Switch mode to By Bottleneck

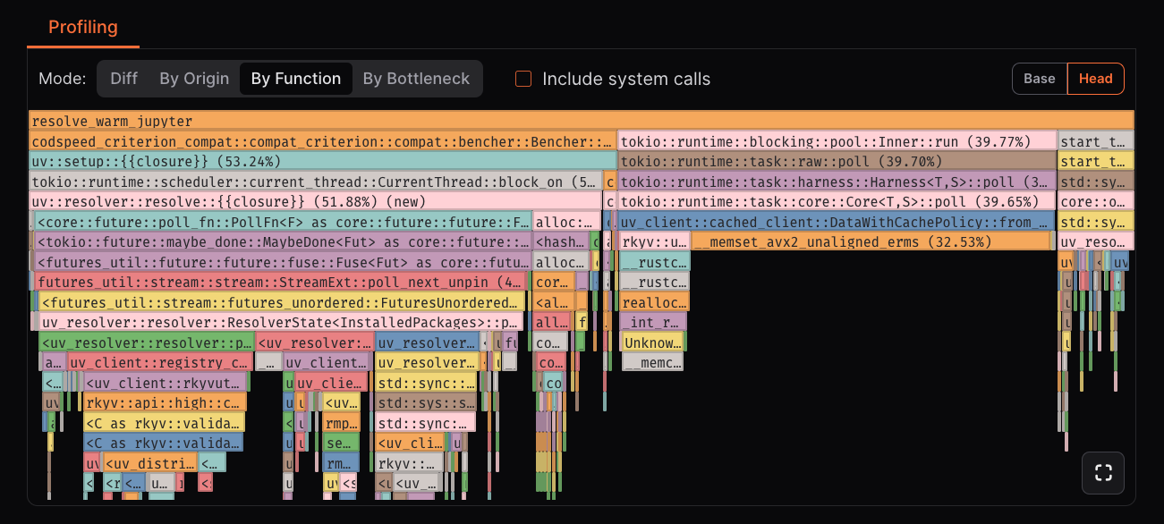[x=416, y=79]
